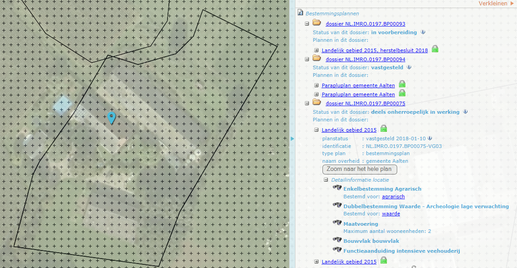Screen dimensions: 517x268
Task: Open dossier NL.IMRO.0197.BP00075 link
Action: (x=365, y=103)
